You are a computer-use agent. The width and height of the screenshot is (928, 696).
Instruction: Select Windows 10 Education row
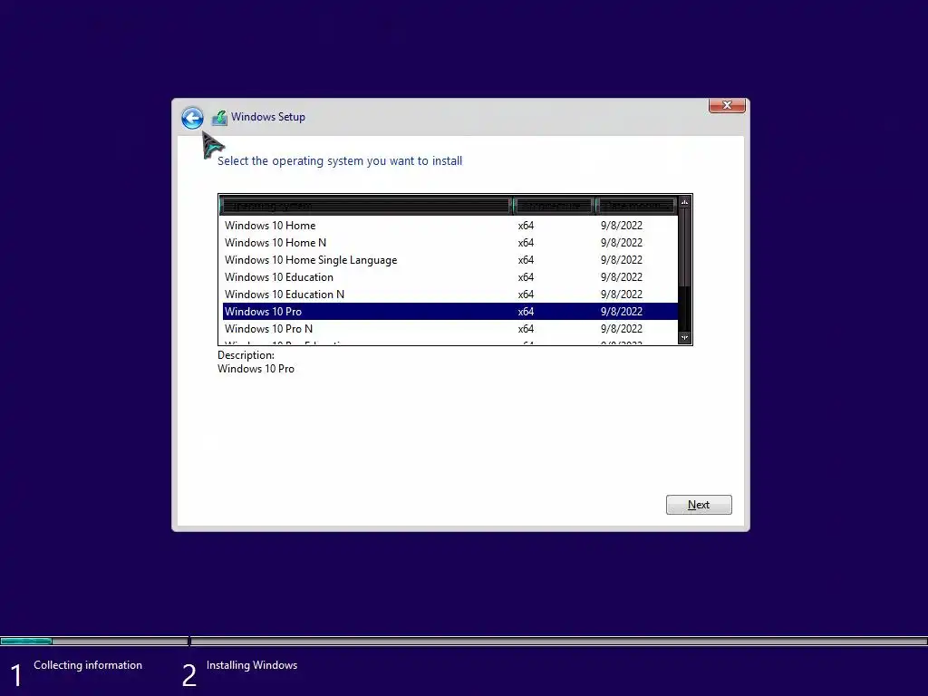click(x=449, y=277)
